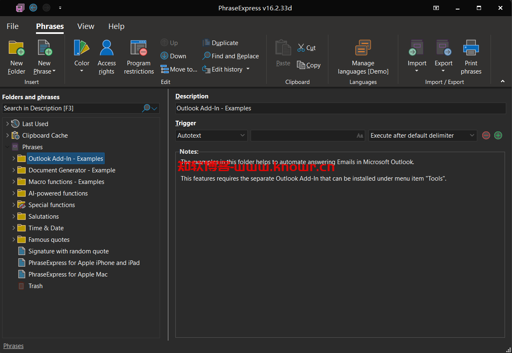512x353 pixels.
Task: Click the Phrases breadcrumb link at bottom
Action: tap(14, 346)
